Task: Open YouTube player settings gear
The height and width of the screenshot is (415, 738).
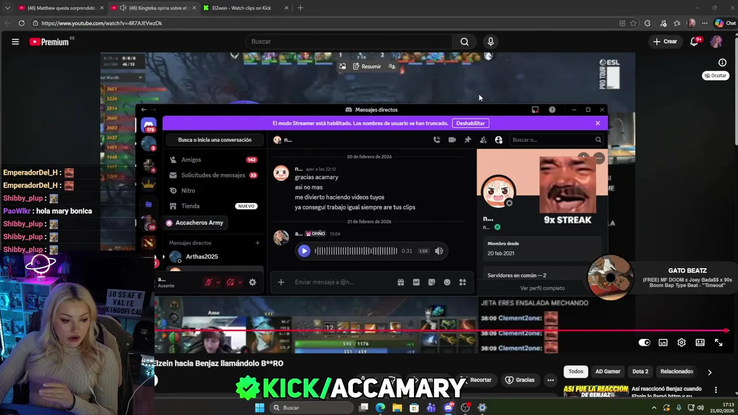Action: pyautogui.click(x=681, y=342)
